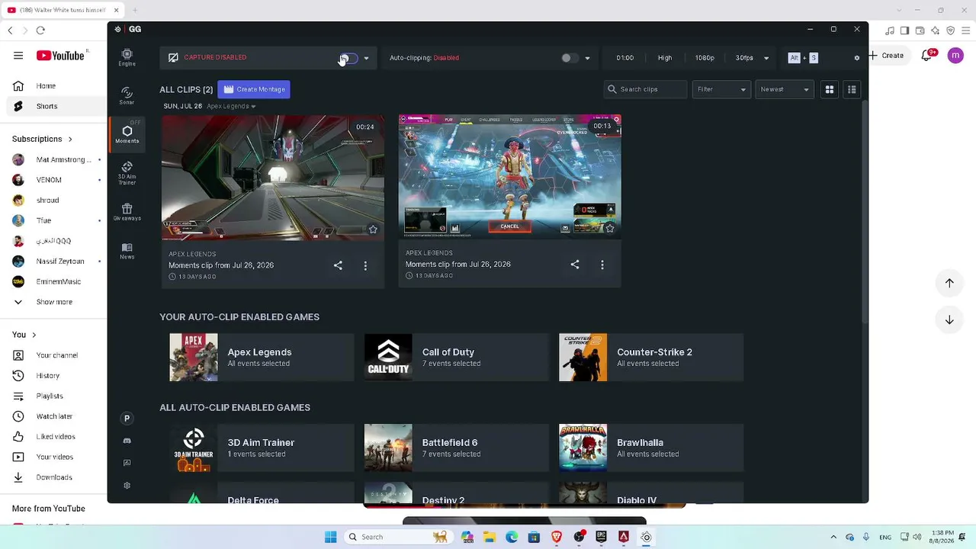
Task: Switch clips to list view
Action: [852, 89]
